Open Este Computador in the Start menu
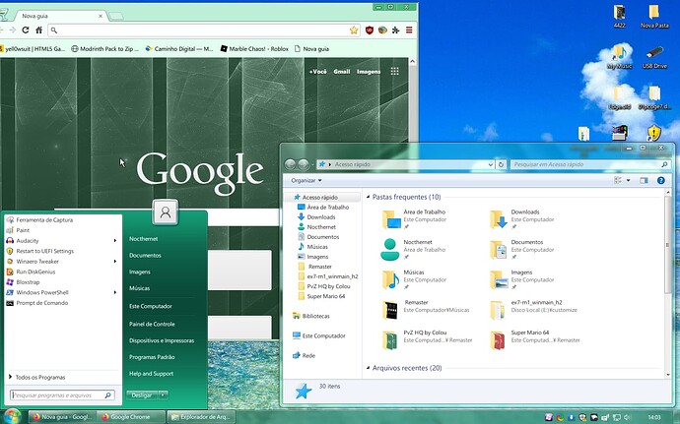Viewport: 680px width, 424px height. coord(151,306)
